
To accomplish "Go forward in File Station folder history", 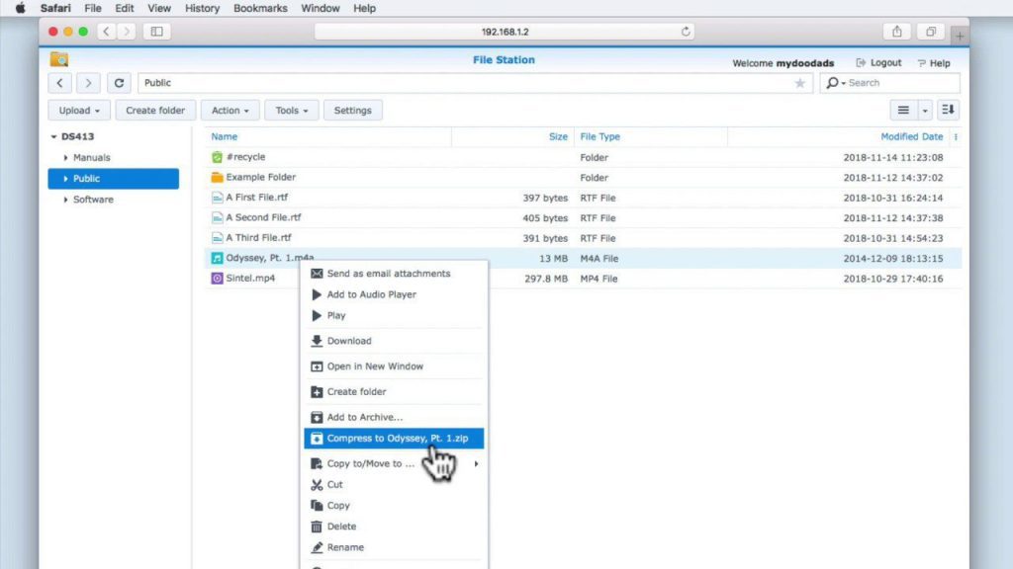I will pyautogui.click(x=88, y=83).
